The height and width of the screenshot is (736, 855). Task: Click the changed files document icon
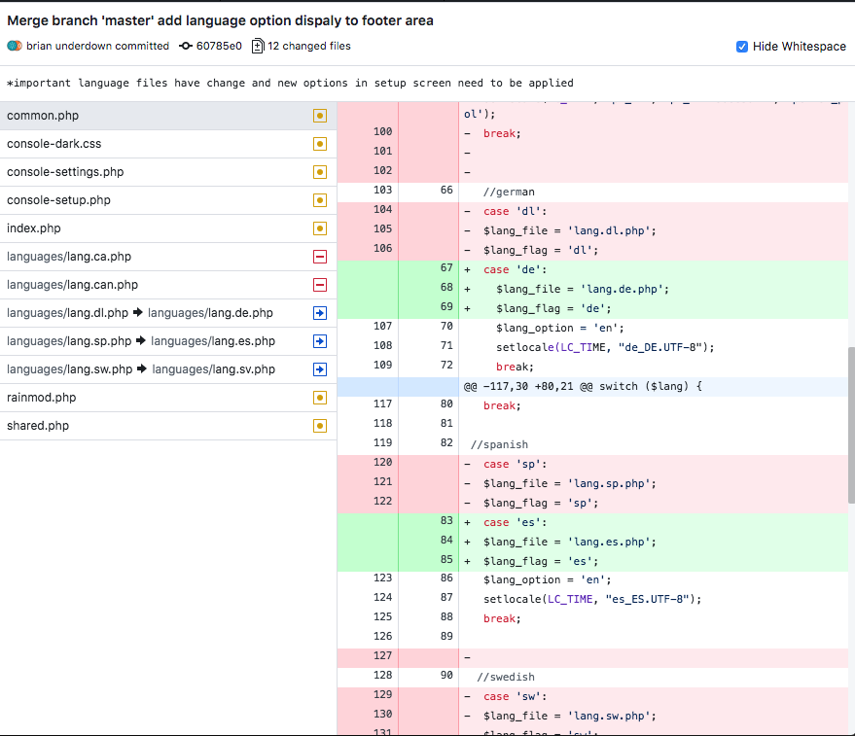pyautogui.click(x=258, y=46)
